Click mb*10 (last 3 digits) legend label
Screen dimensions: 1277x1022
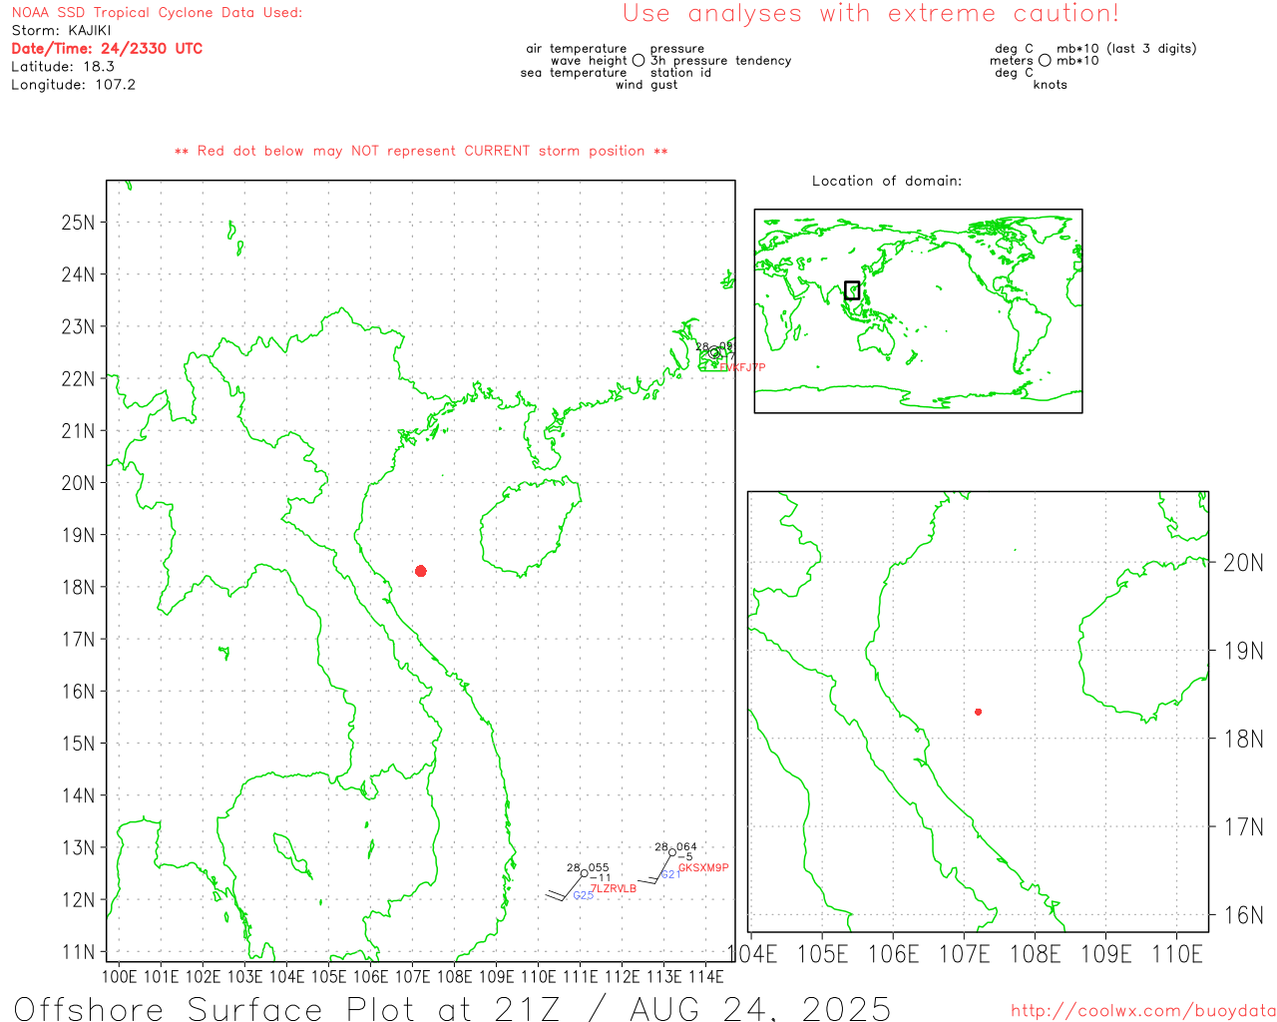click(1126, 49)
